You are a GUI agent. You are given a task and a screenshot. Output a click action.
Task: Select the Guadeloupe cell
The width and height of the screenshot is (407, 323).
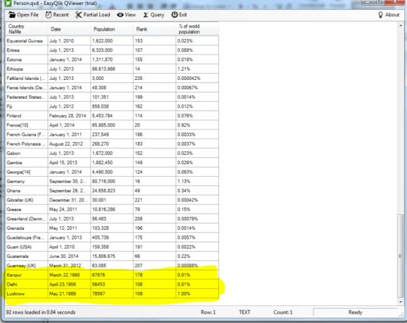26,237
